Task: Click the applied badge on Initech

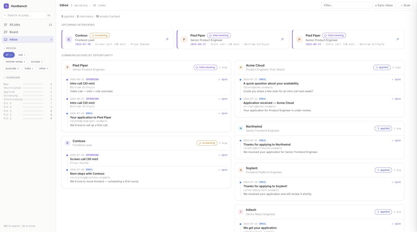Action: point(383,212)
